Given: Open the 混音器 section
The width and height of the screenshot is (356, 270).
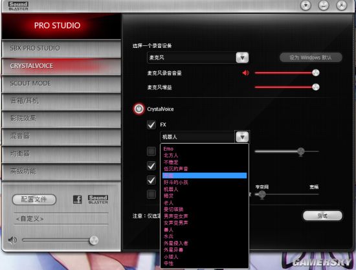Looking at the screenshot, I should [61, 136].
